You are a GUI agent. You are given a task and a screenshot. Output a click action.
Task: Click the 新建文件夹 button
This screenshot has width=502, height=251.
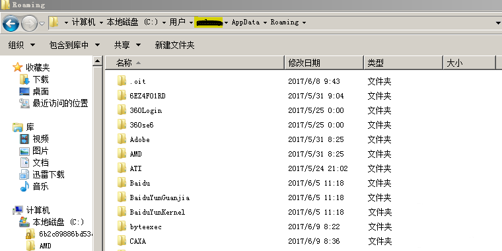[x=174, y=45]
